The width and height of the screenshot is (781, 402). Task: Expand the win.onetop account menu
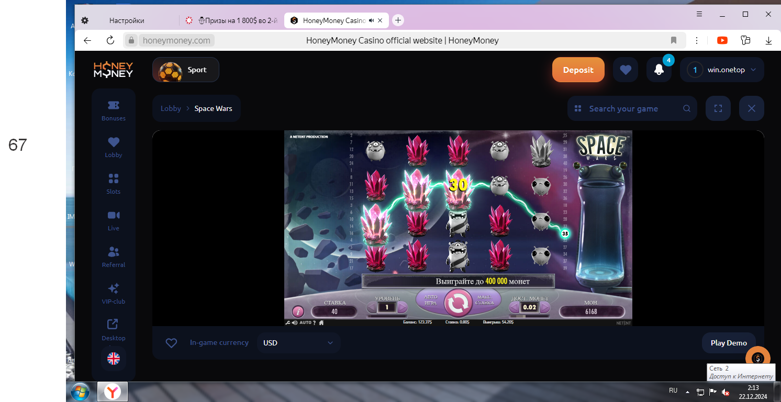tap(722, 70)
